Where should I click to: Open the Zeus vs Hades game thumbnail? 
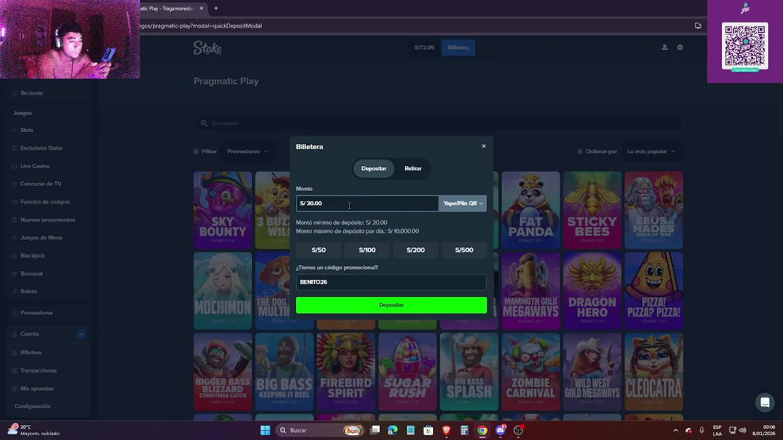coord(653,210)
